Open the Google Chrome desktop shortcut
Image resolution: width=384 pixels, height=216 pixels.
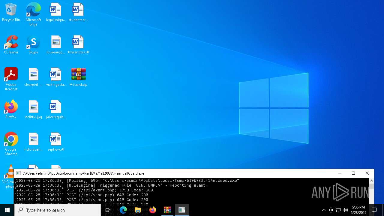[11, 144]
